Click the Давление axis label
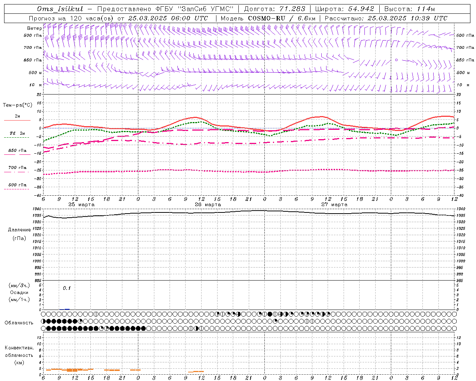This screenshot has height=381, width=476. [19, 230]
